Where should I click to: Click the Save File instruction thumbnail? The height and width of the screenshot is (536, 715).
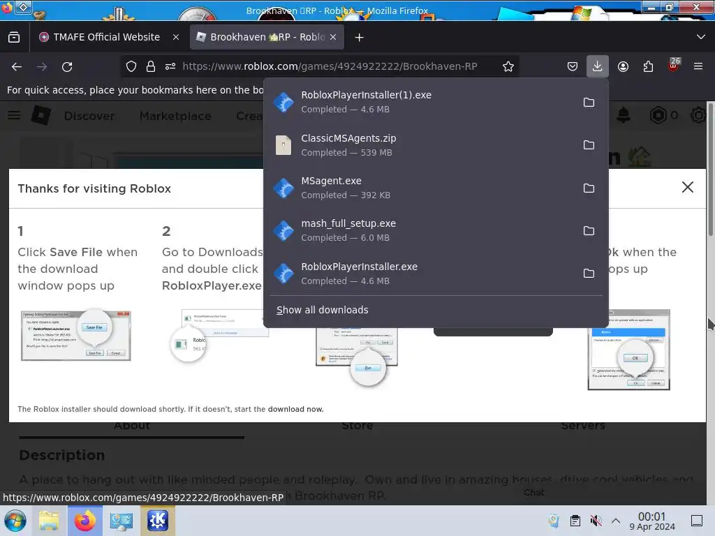[x=76, y=335]
